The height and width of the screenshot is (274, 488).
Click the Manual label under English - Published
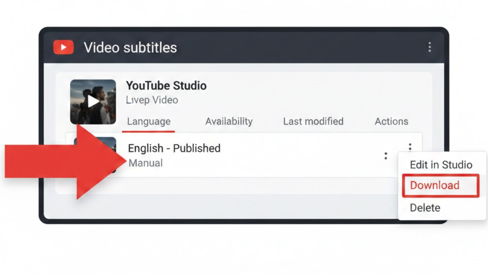pyautogui.click(x=145, y=163)
